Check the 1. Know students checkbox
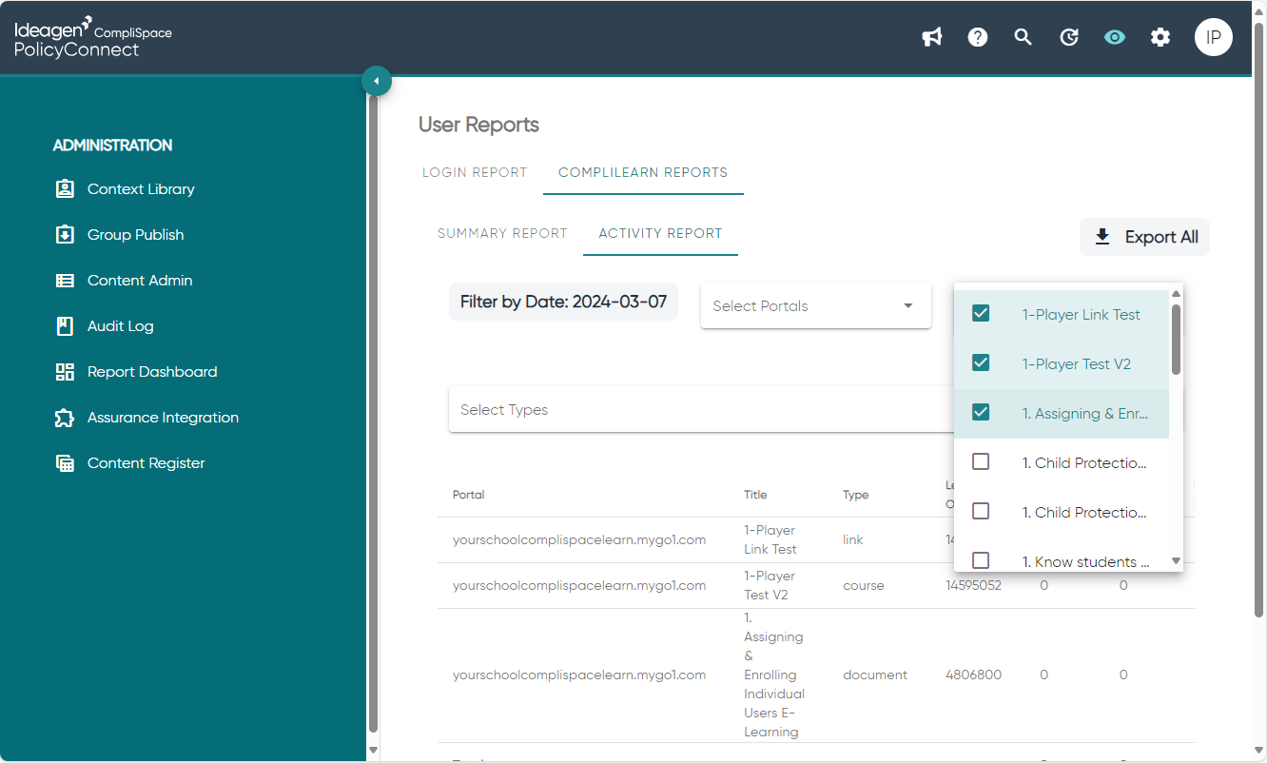Image resolution: width=1267 pixels, height=763 pixels. 981,560
